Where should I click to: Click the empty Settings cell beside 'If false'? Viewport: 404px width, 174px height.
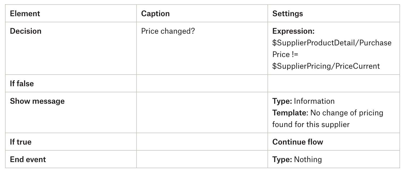point(333,84)
